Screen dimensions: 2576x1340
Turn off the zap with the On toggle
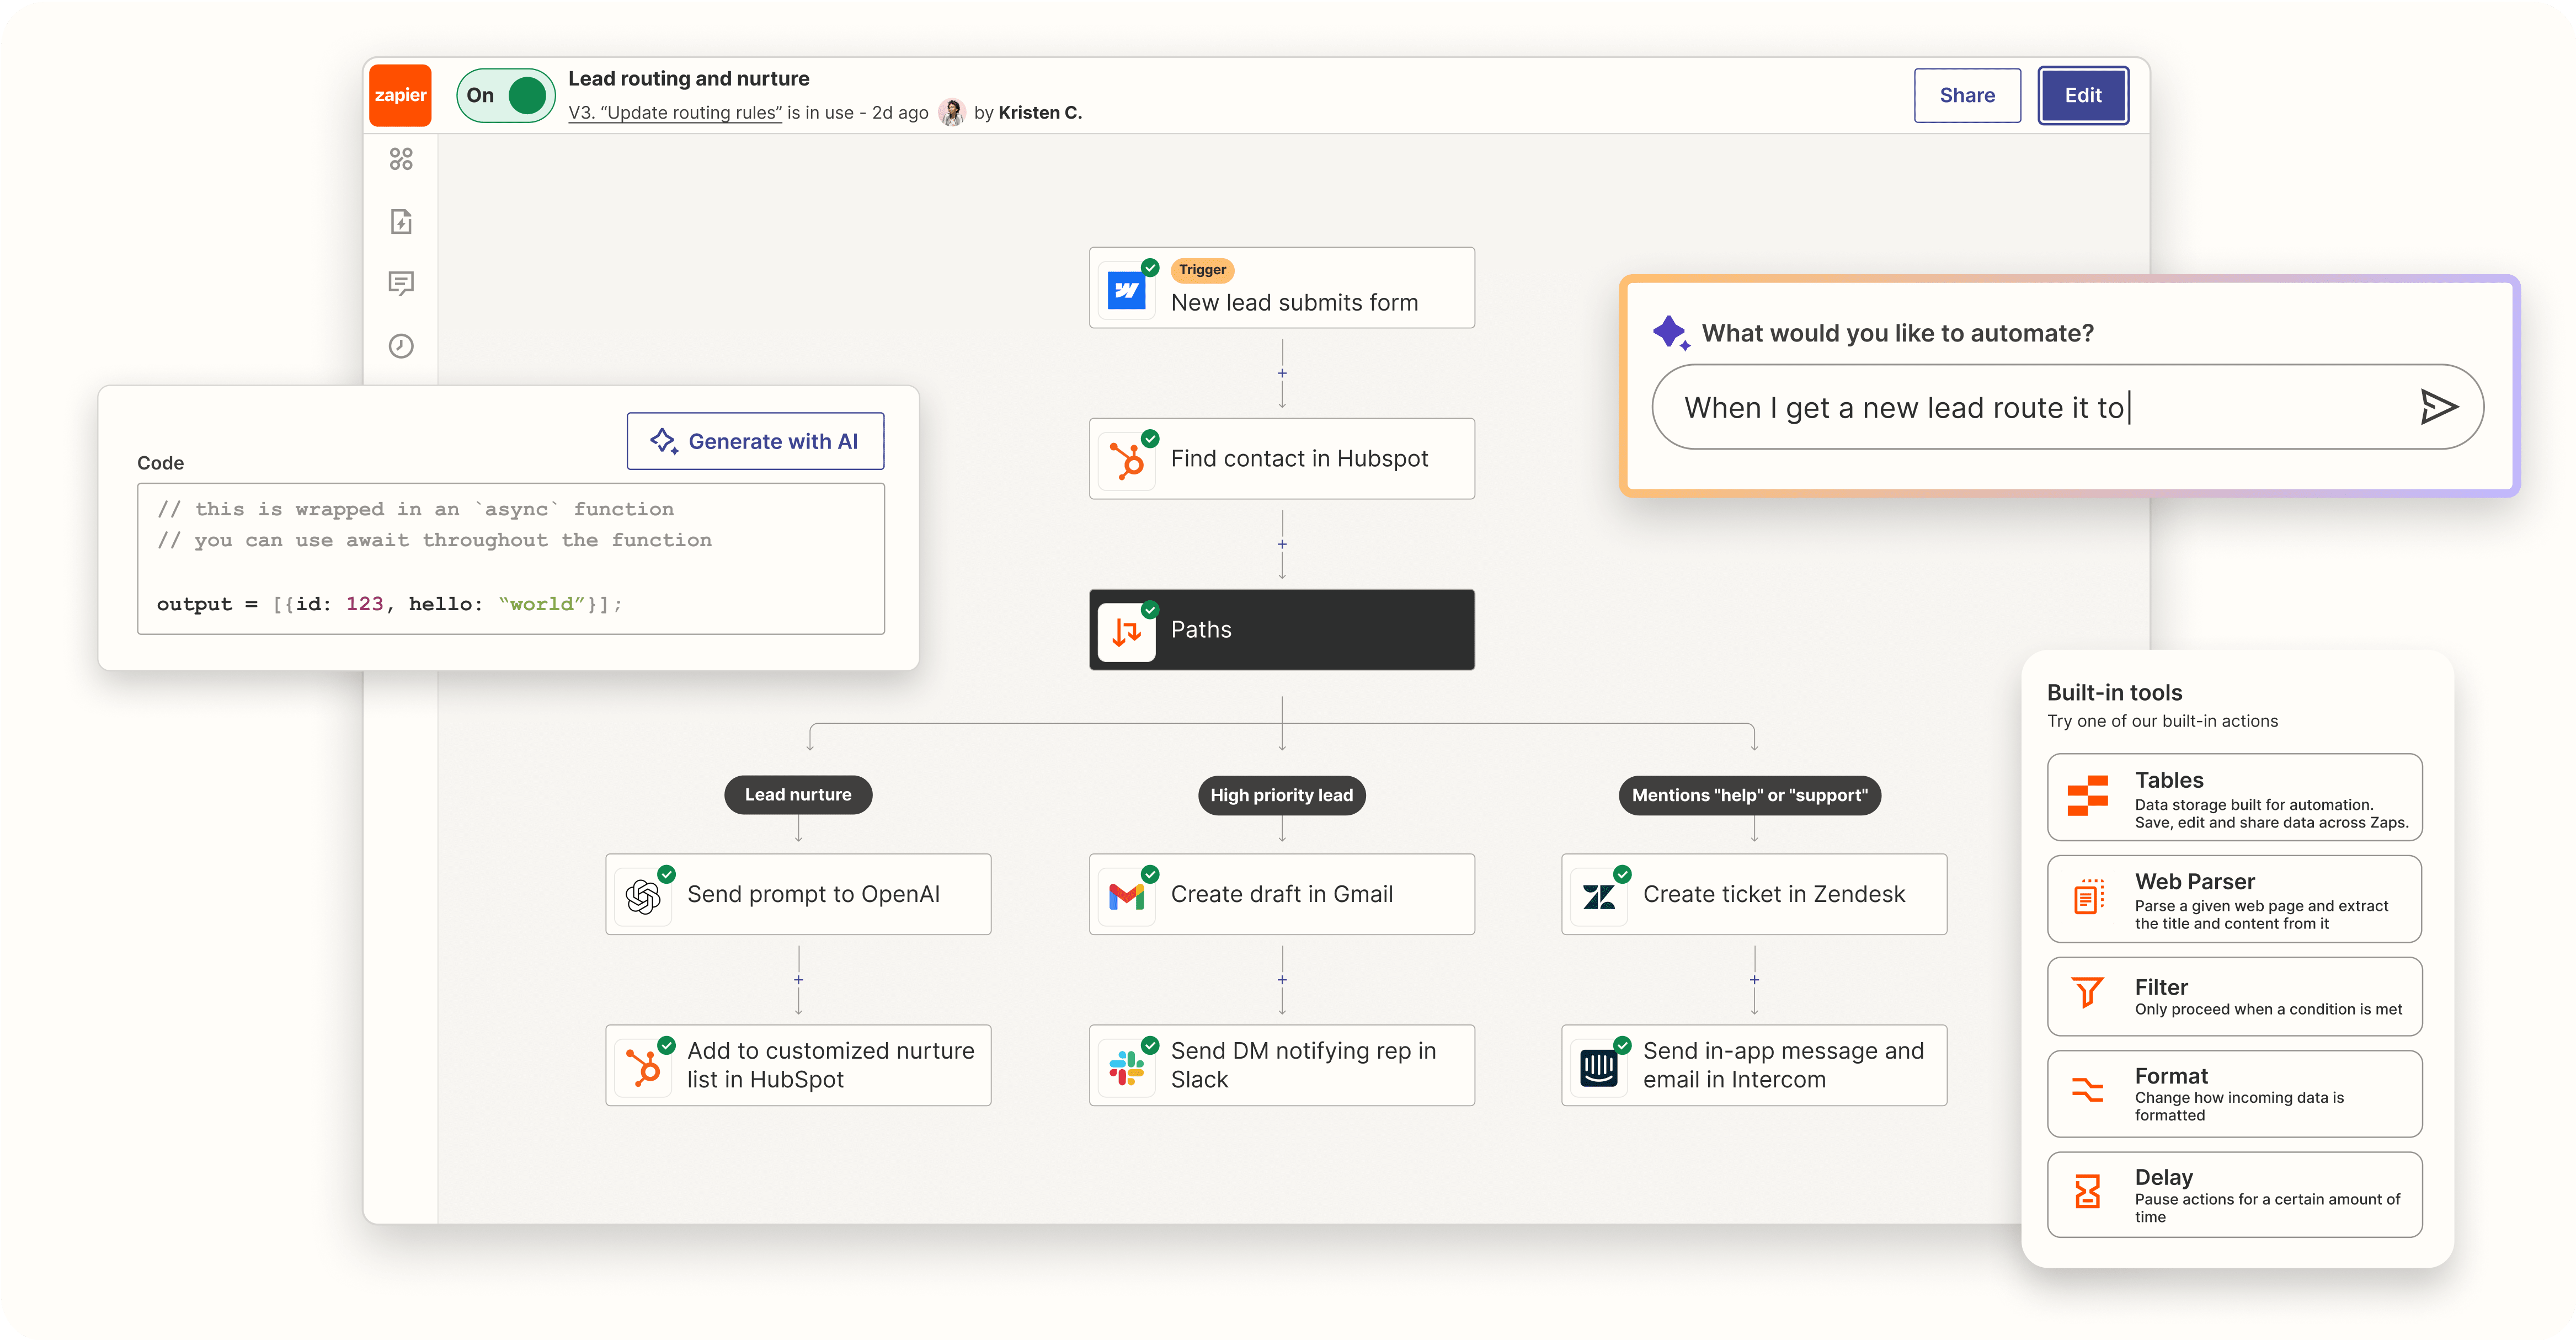pos(505,95)
